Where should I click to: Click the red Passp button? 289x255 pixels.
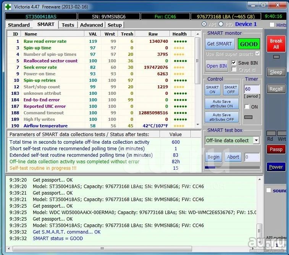[276, 149]
